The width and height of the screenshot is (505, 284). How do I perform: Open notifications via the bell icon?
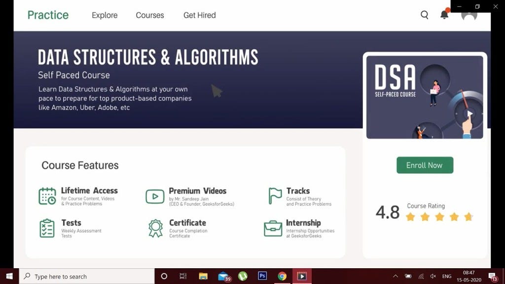click(444, 15)
